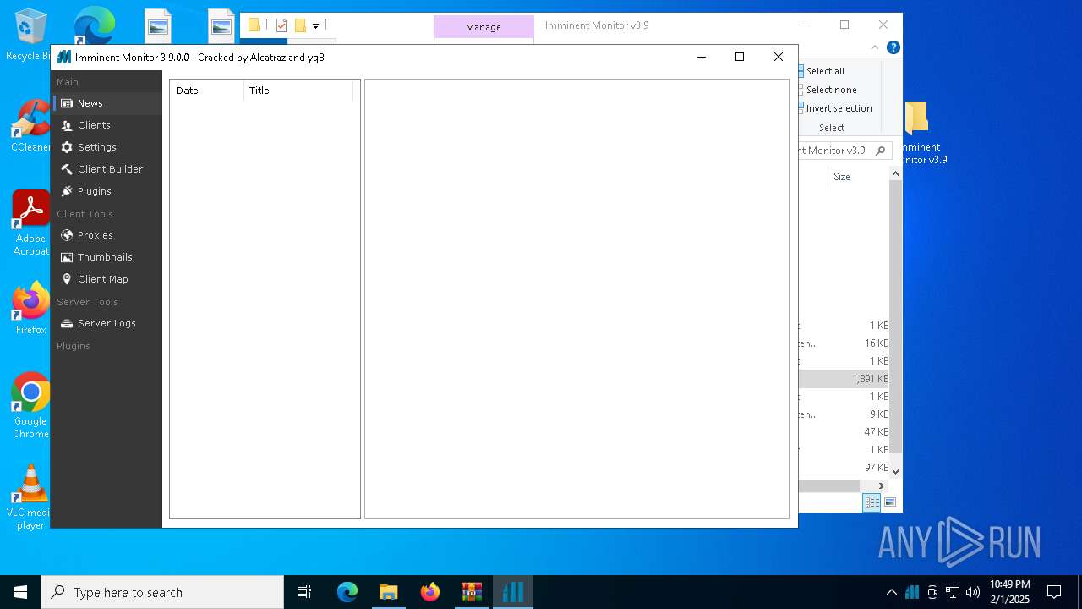This screenshot has width=1082, height=609.
Task: Open quick access toolbar dropdown in Explorer
Action: pyautogui.click(x=315, y=26)
